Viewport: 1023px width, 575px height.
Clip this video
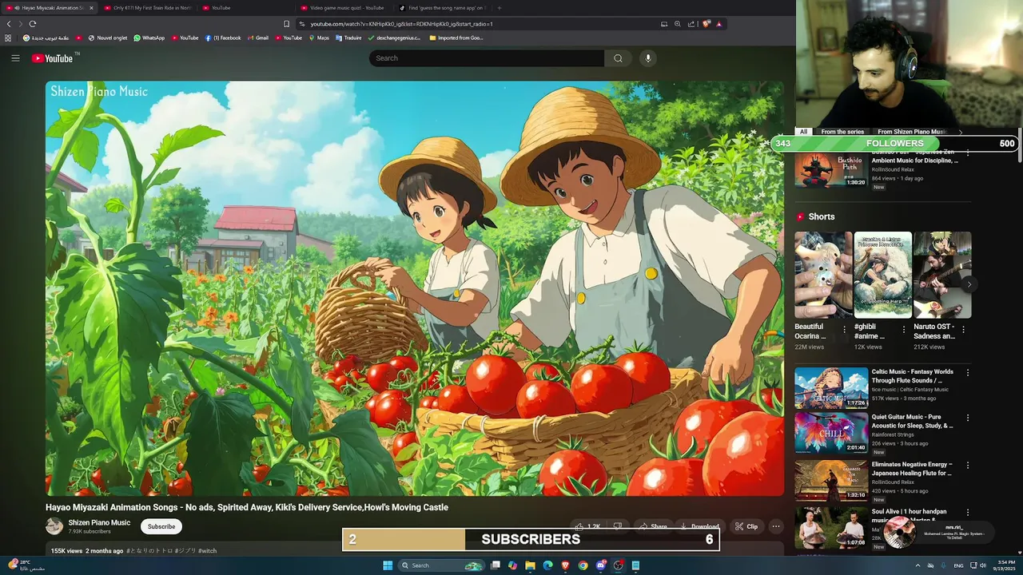(746, 526)
